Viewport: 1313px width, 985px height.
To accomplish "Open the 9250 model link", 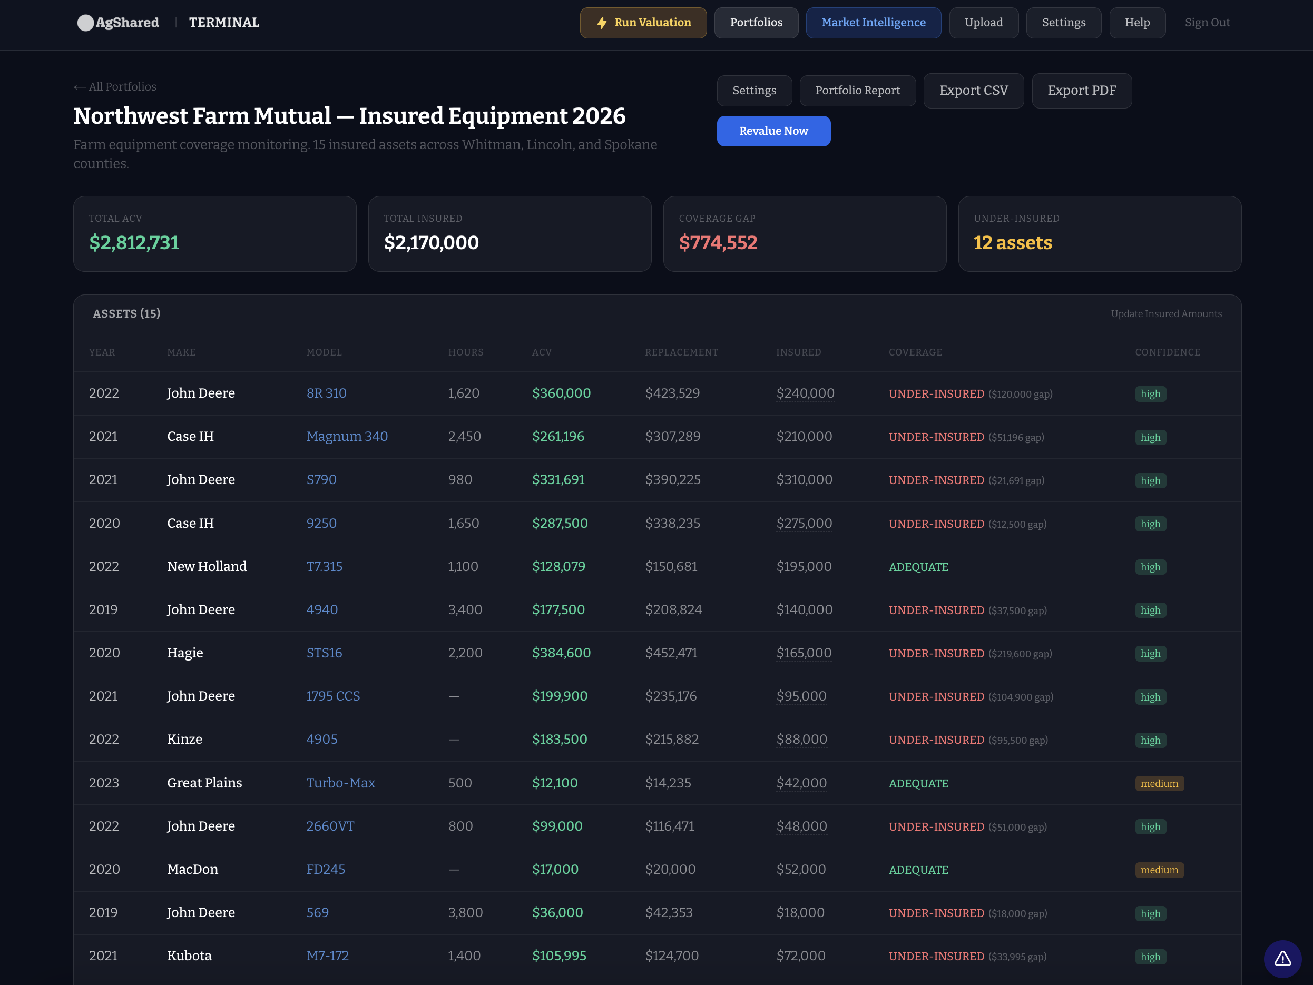I will pyautogui.click(x=321, y=523).
